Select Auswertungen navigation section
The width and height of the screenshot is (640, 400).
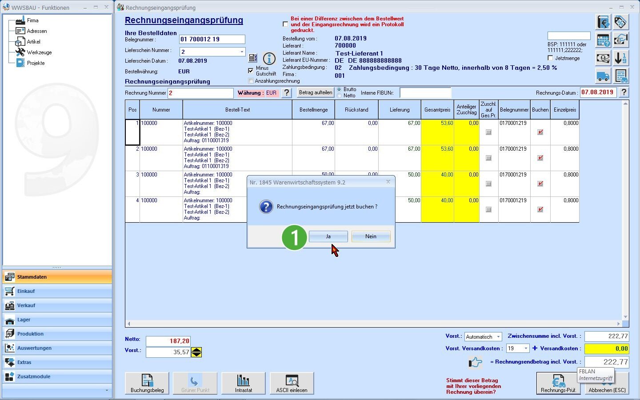(x=57, y=348)
